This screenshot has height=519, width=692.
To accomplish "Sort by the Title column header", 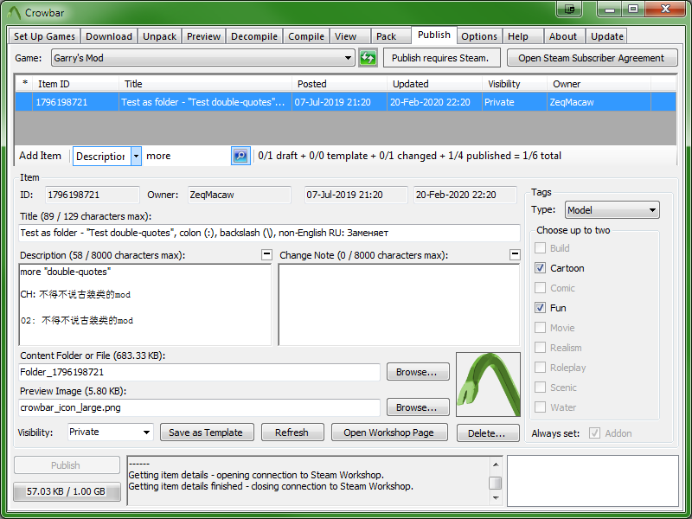I will click(205, 84).
